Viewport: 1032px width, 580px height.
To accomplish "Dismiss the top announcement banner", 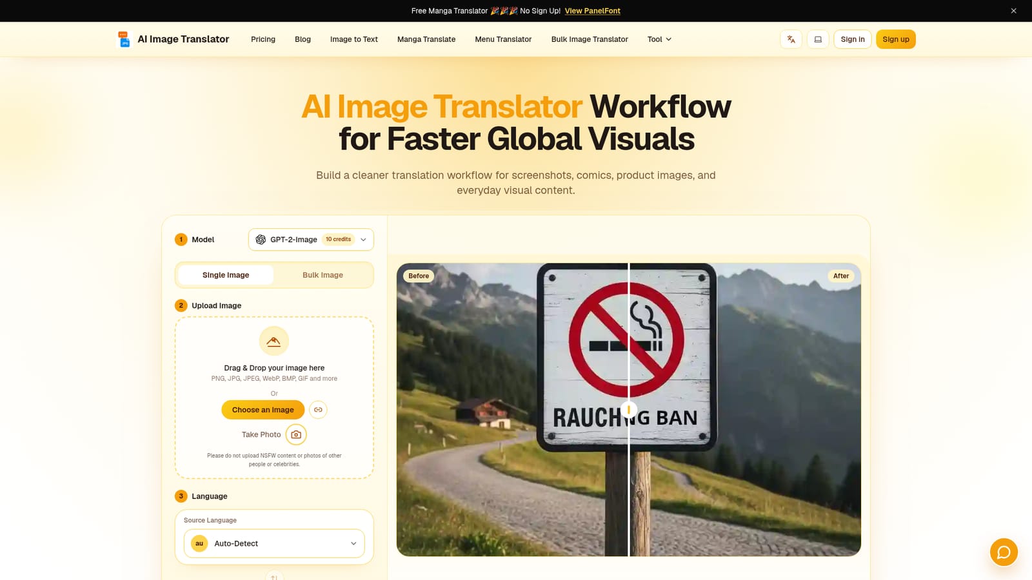I will pyautogui.click(x=1013, y=11).
